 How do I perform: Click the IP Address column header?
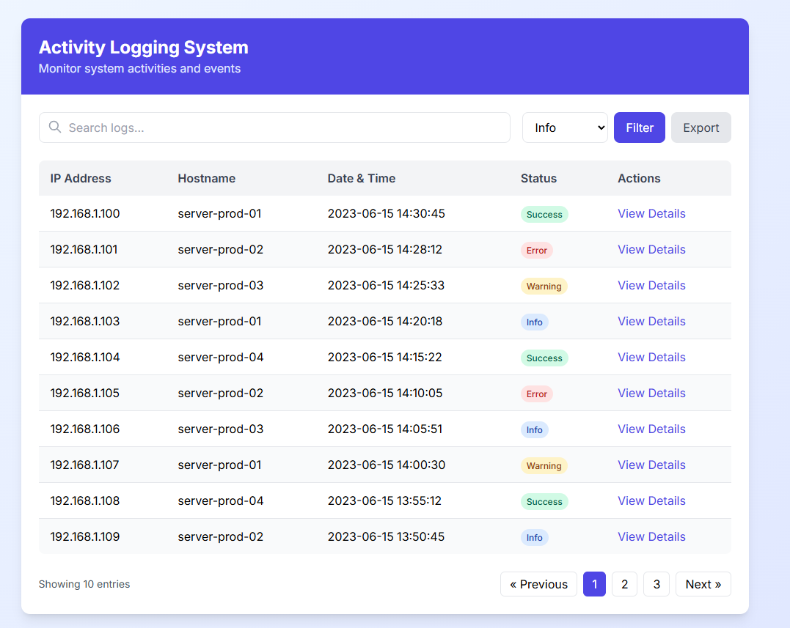coord(81,178)
